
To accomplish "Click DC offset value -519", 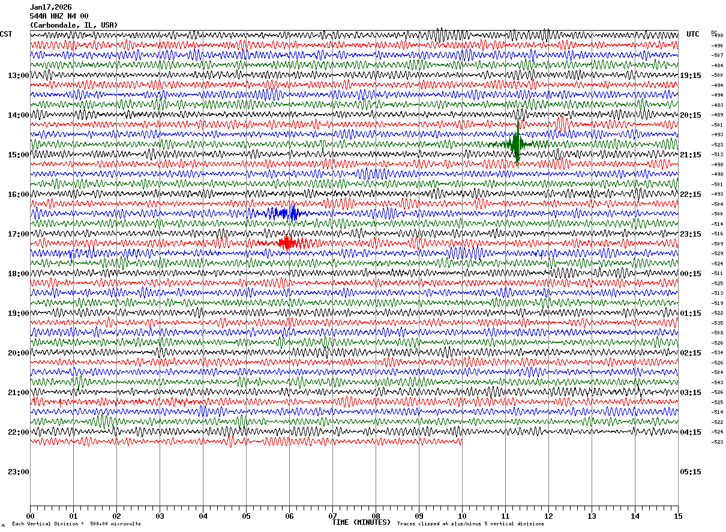I will point(717,303).
